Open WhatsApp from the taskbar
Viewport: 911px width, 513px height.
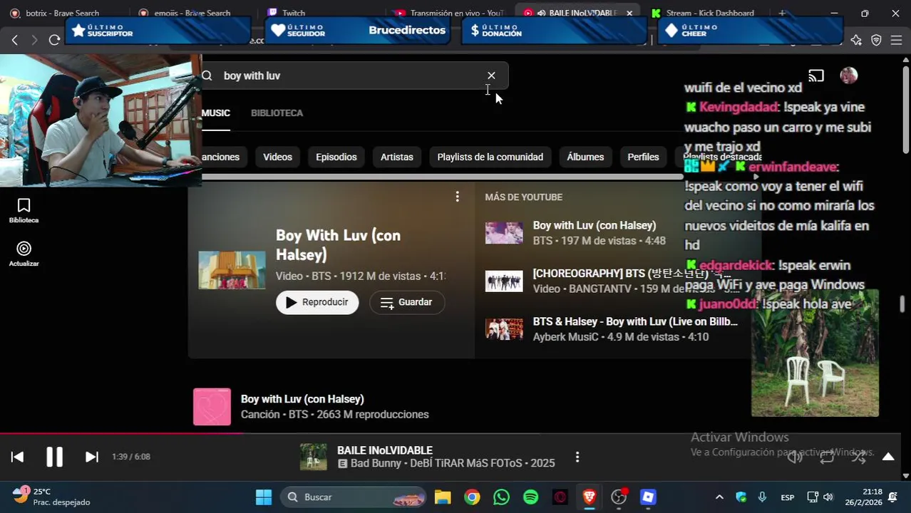pos(501,497)
